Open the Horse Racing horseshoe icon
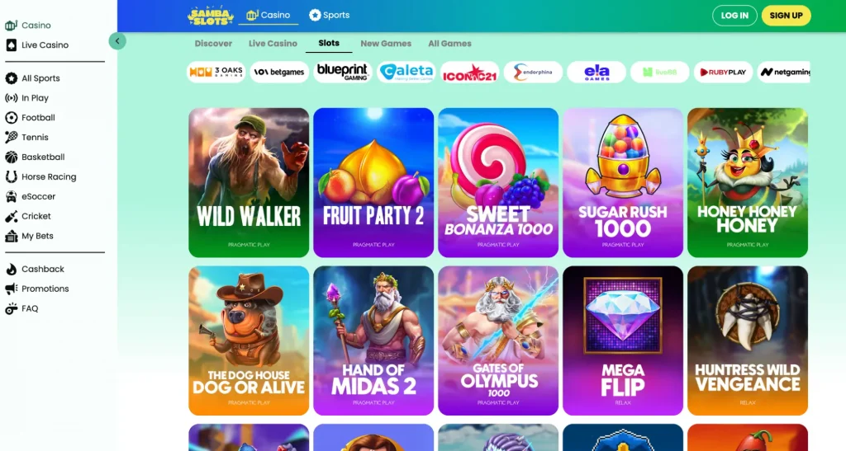Screen dimensions: 846x451 pyautogui.click(x=12, y=176)
